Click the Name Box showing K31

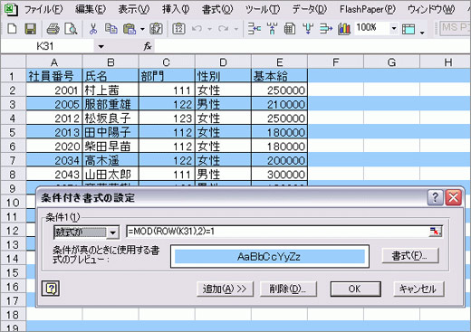pos(48,46)
